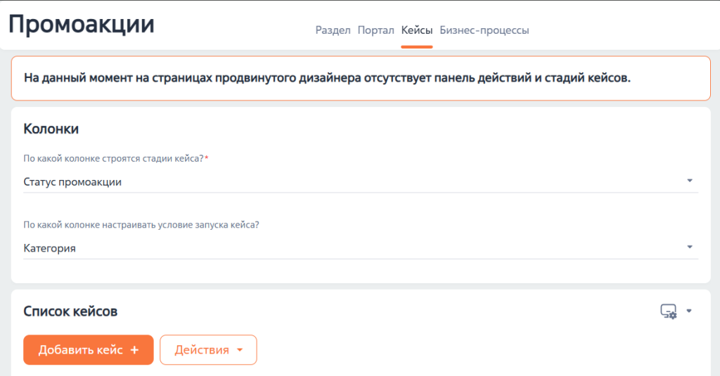Open the Раздел tab

(x=333, y=30)
